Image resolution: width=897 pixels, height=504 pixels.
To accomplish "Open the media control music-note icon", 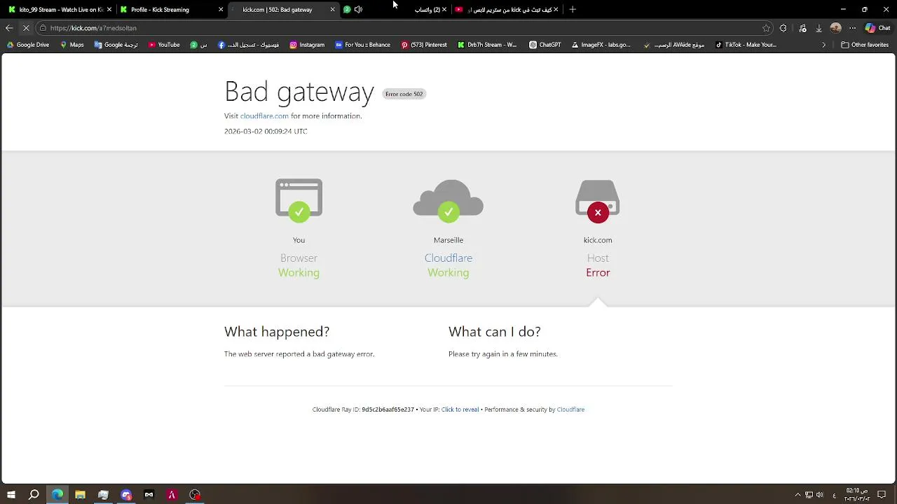I will coord(802,28).
